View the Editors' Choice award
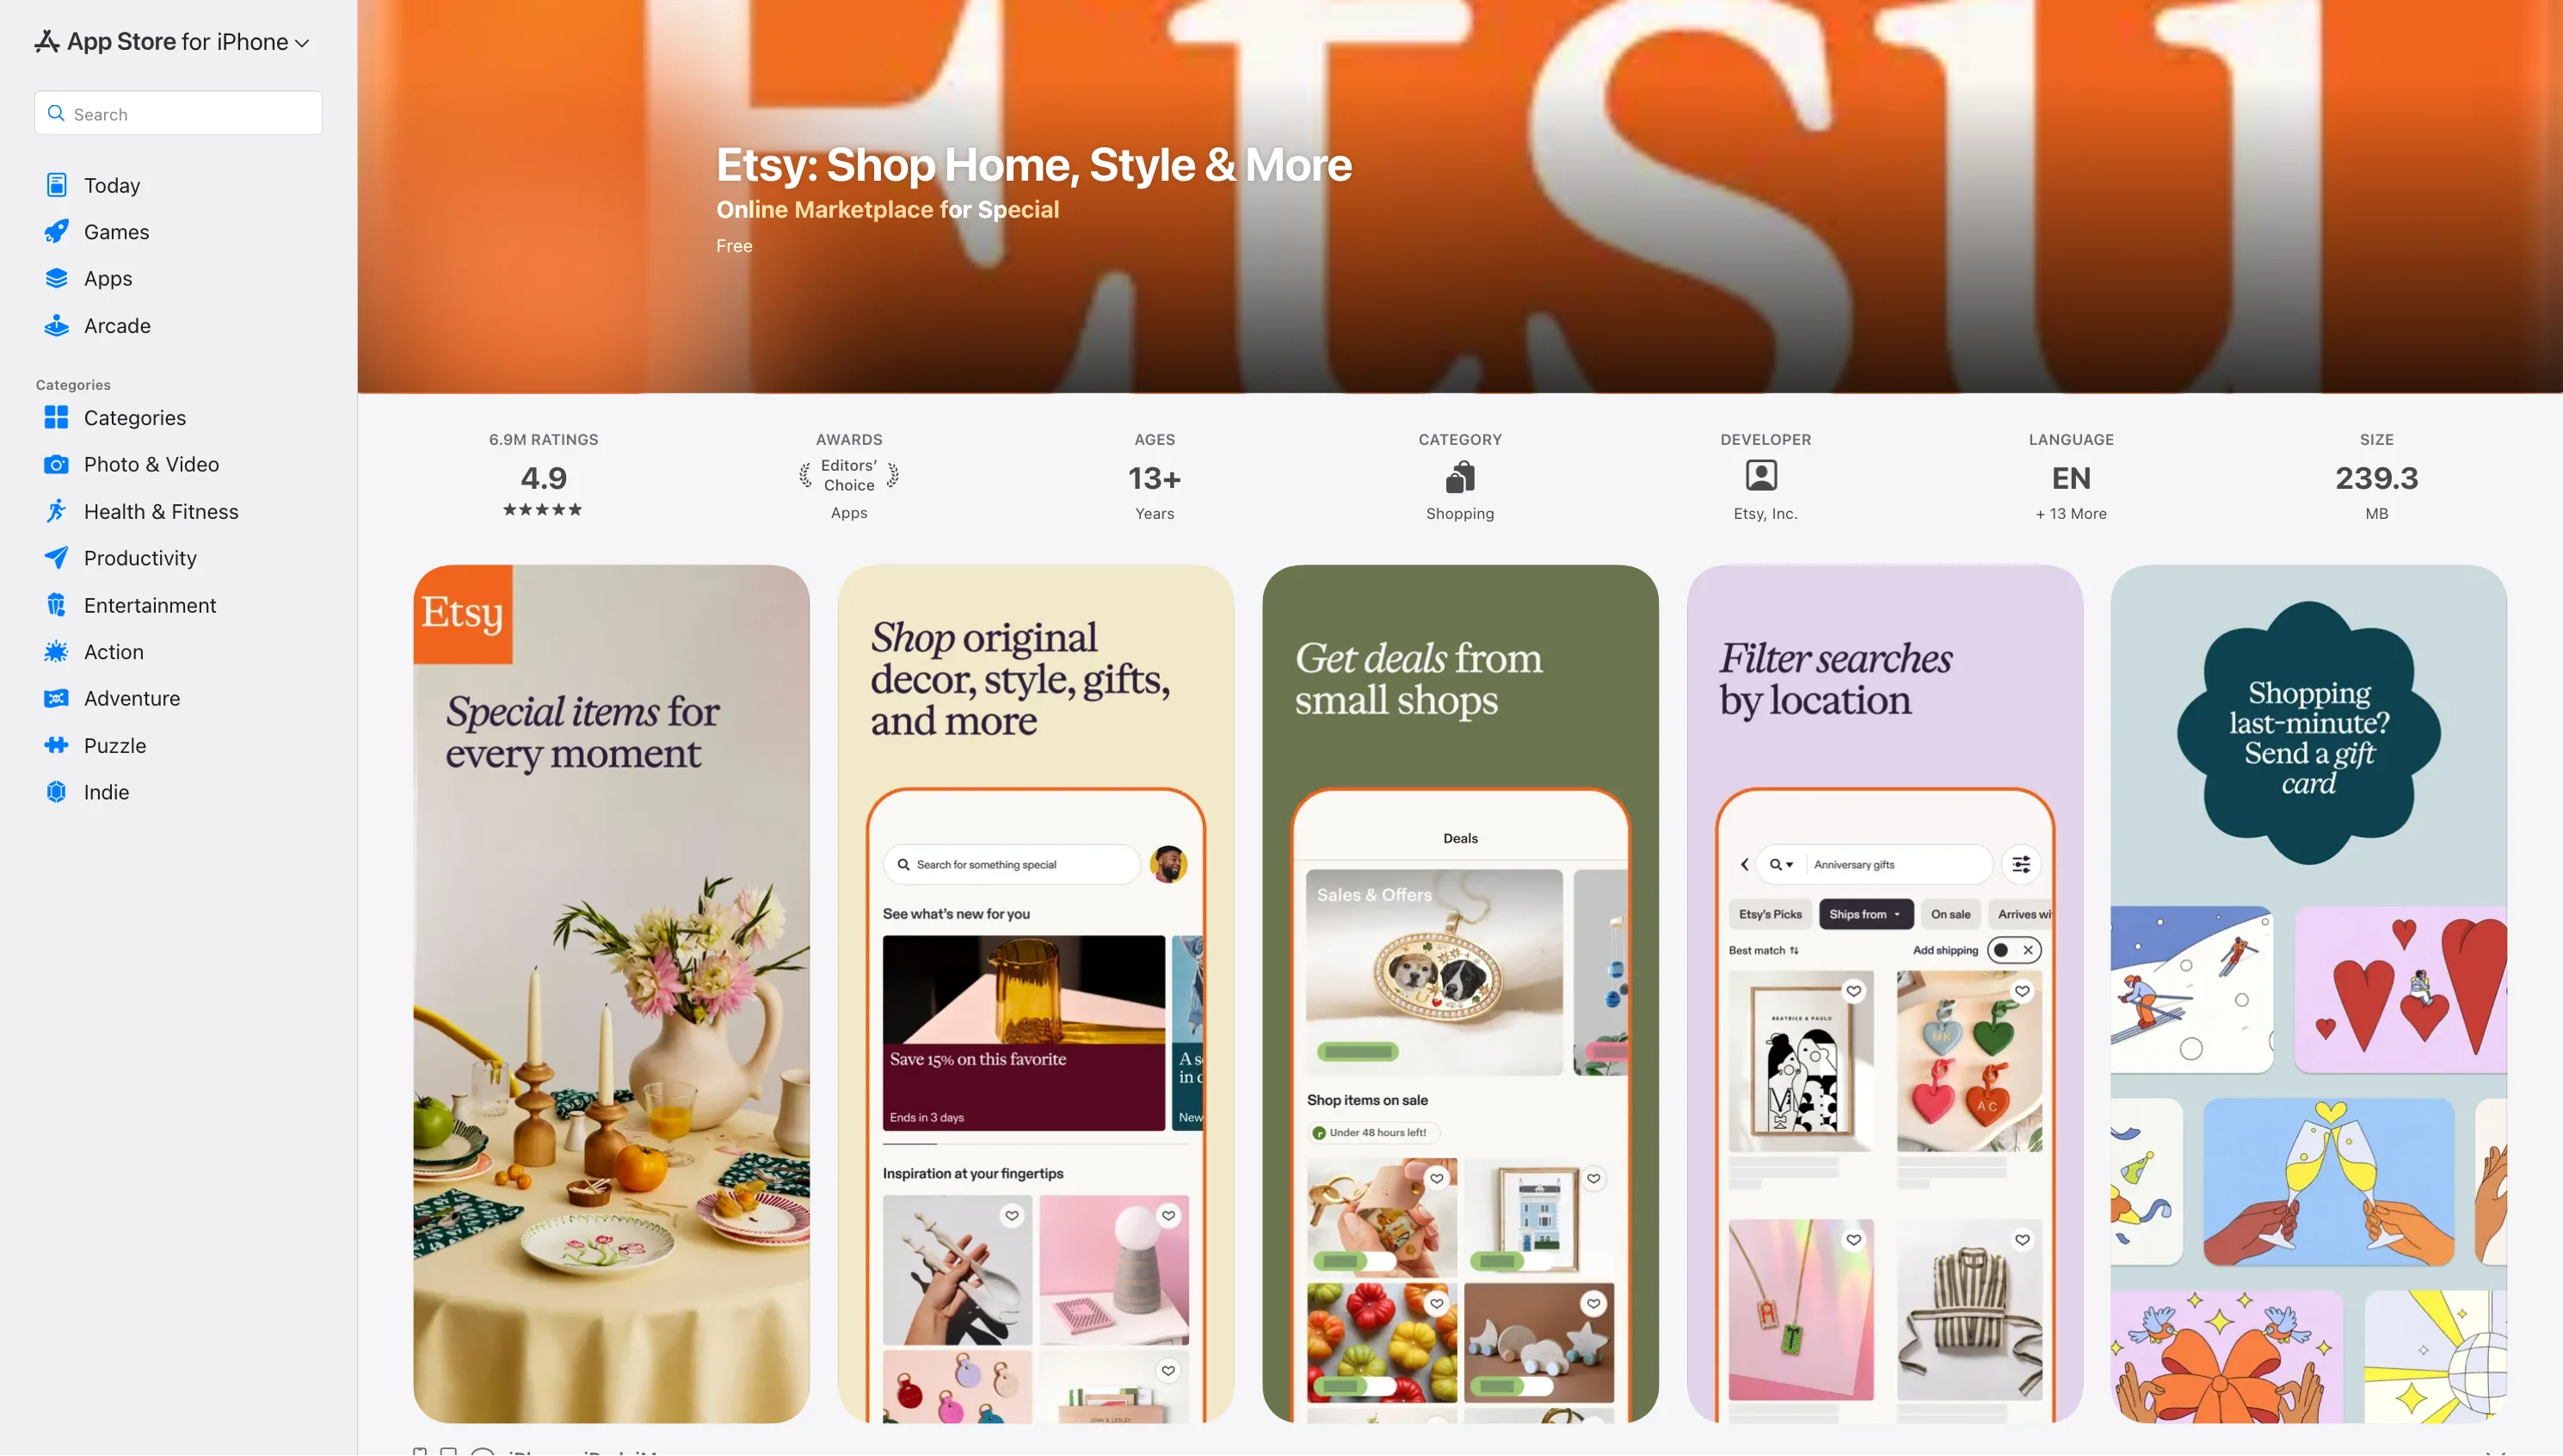The width and height of the screenshot is (2563, 1456). [848, 475]
